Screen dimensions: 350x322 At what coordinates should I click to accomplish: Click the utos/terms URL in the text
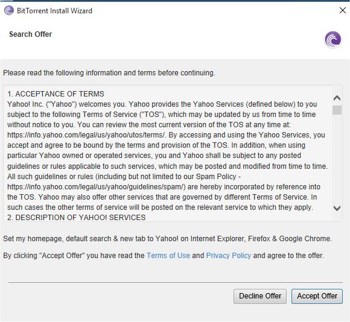[86, 135]
